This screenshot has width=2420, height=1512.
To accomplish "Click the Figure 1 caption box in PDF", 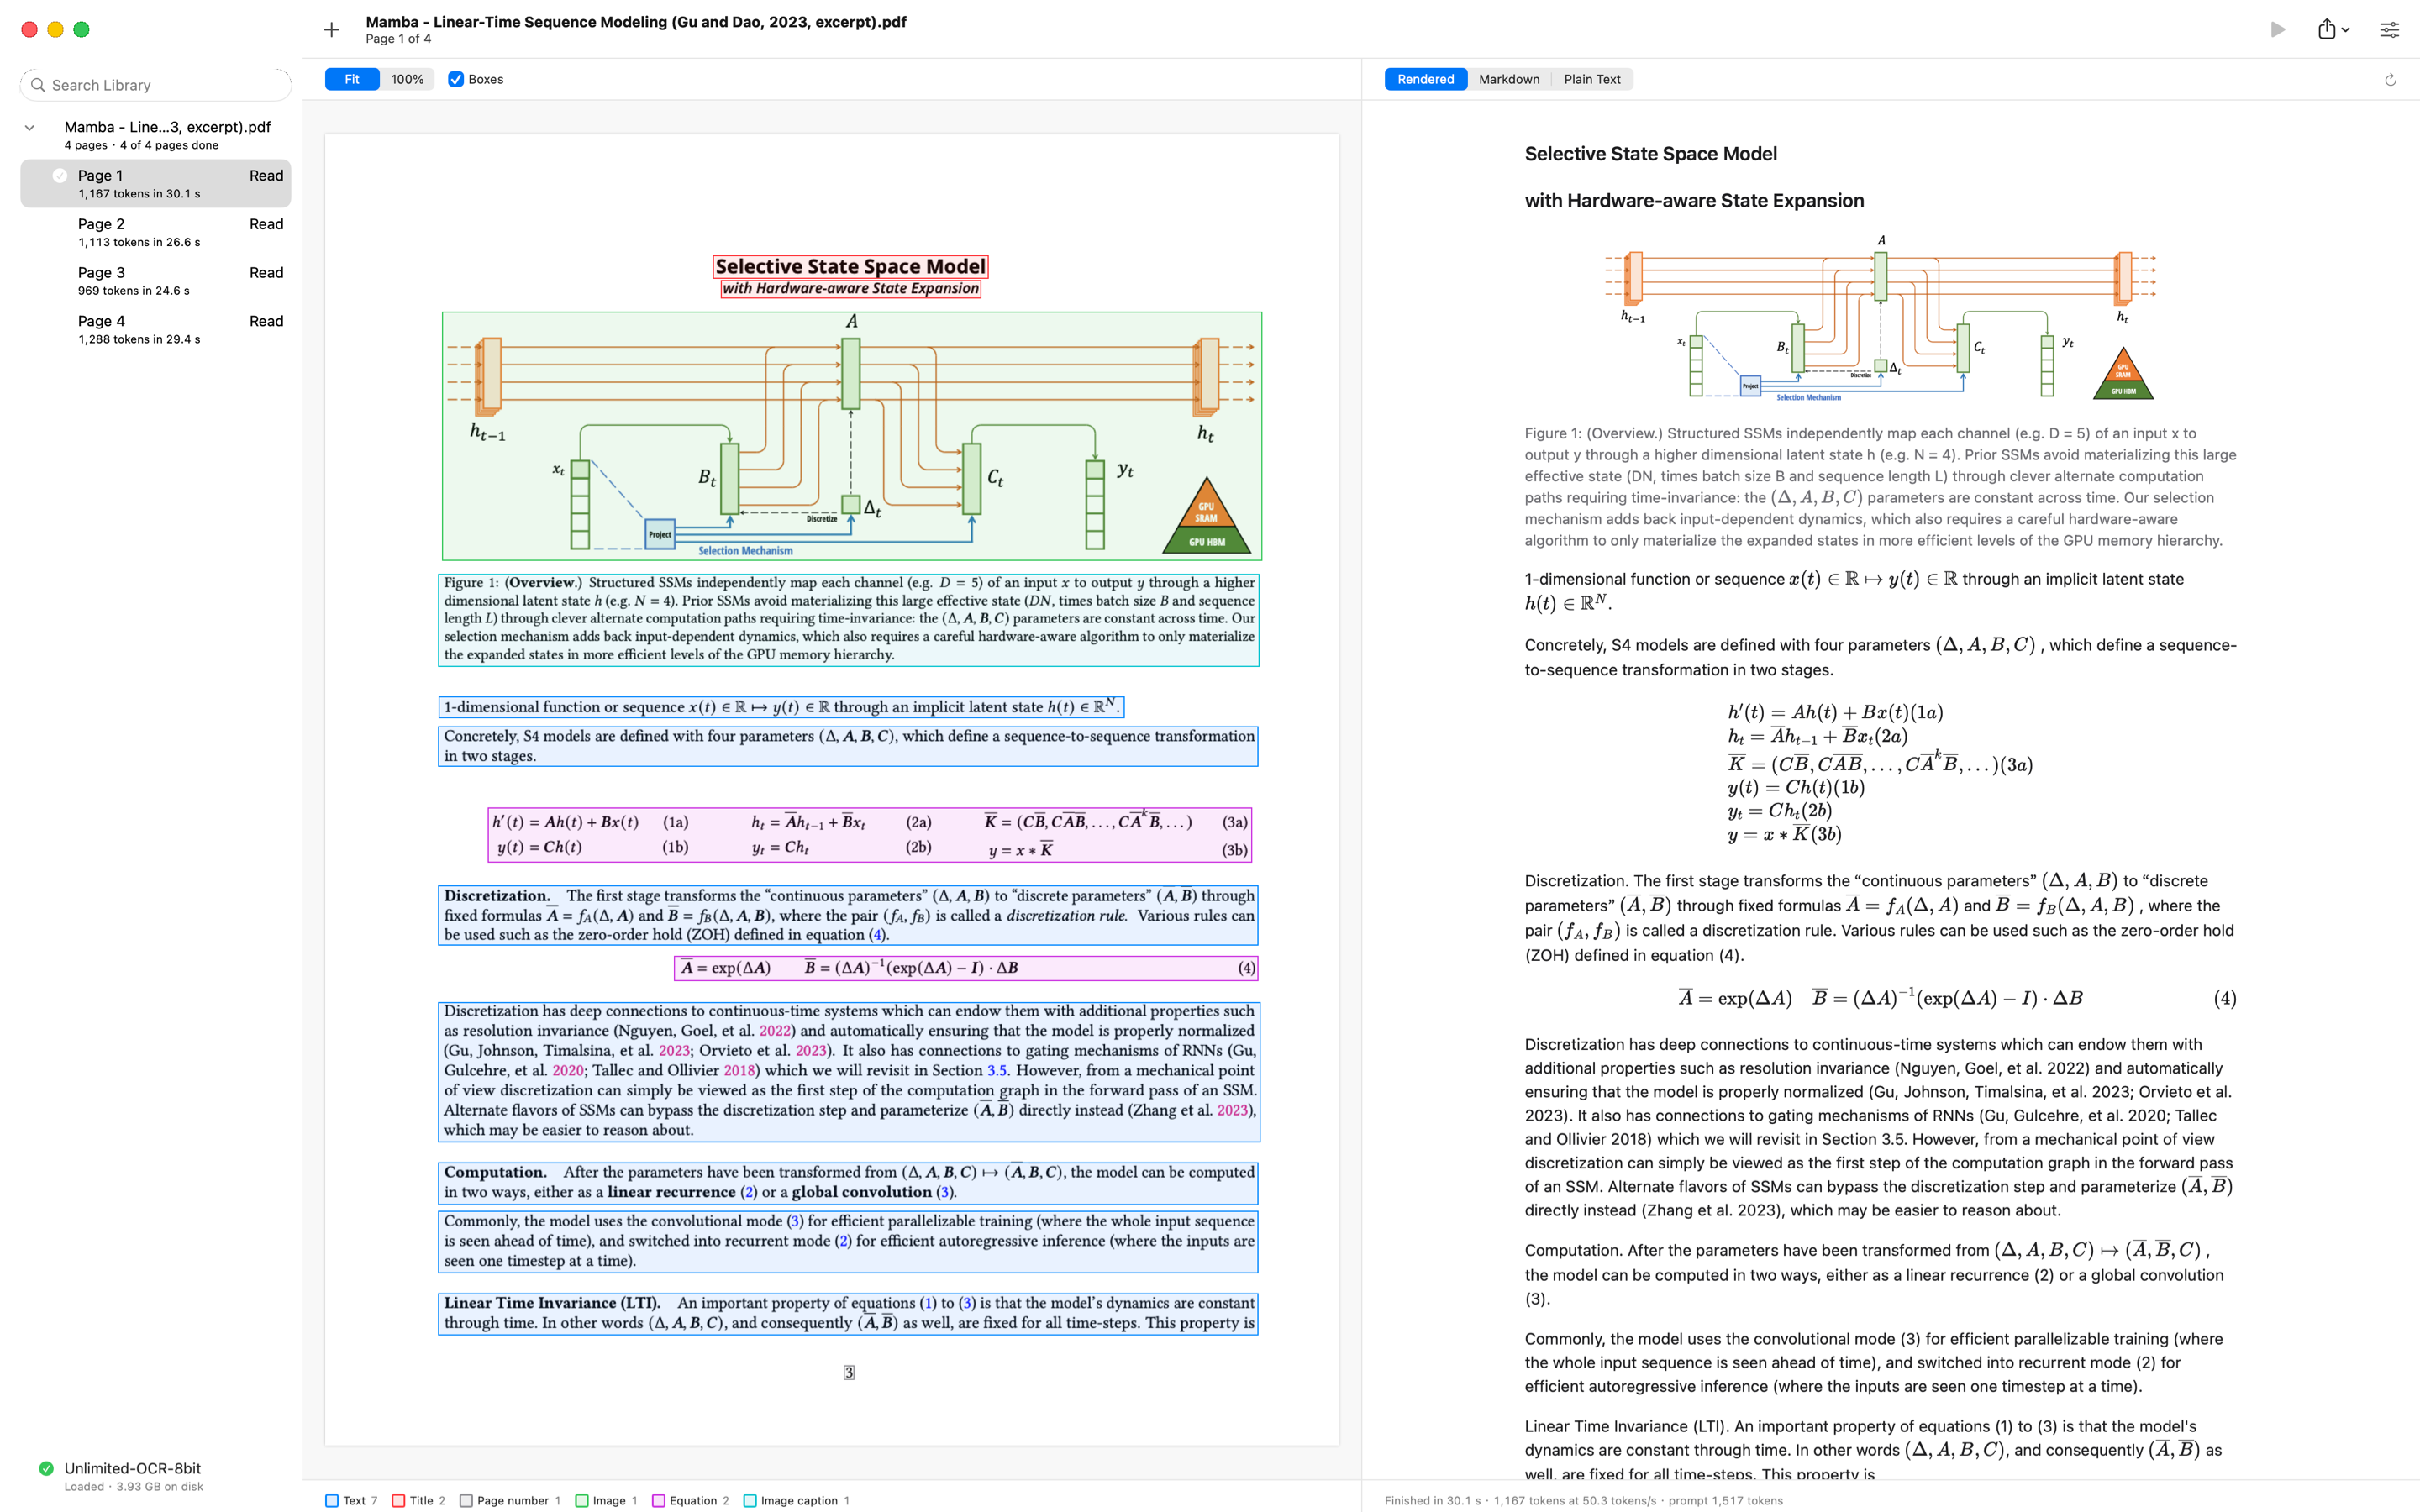I will click(849, 620).
